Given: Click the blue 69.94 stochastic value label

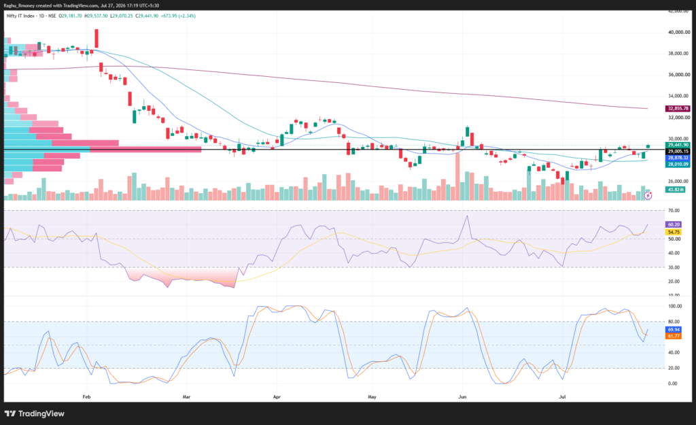Looking at the screenshot, I should point(674,330).
